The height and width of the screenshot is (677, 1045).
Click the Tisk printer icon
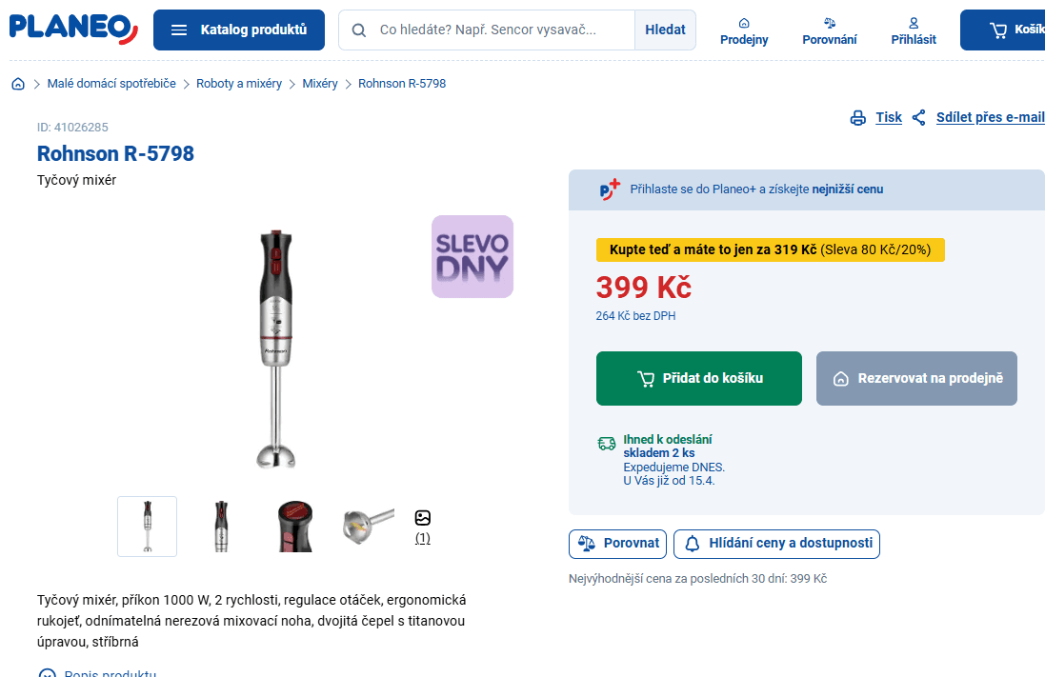[858, 118]
